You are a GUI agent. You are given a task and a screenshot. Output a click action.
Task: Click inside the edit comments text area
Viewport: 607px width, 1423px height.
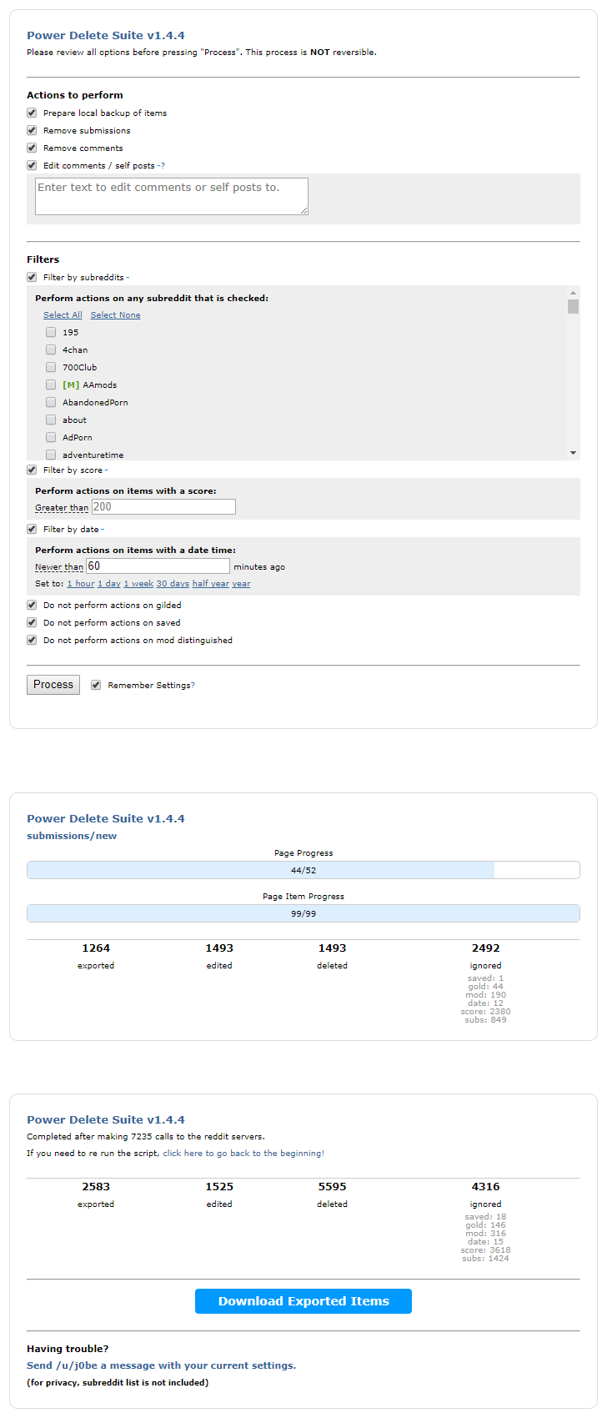pos(172,196)
